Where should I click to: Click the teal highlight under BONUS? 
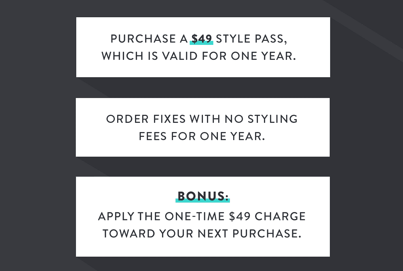coord(203,201)
